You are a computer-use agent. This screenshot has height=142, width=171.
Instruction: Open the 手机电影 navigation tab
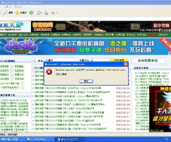click(x=131, y=35)
